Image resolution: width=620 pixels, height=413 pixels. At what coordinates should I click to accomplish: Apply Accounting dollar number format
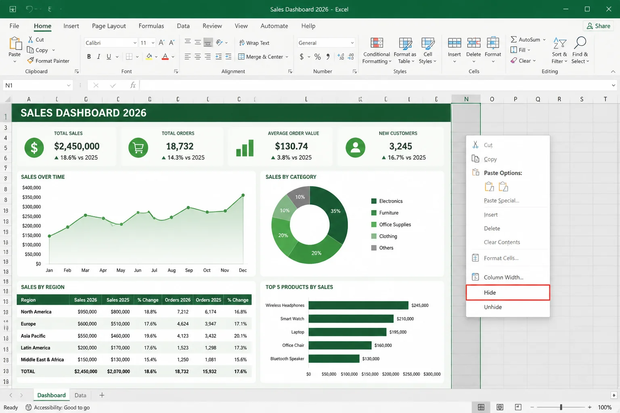(x=302, y=56)
